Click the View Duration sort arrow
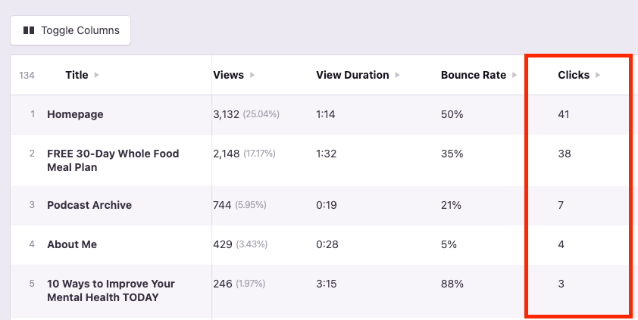This screenshot has width=638, height=320. 398,75
